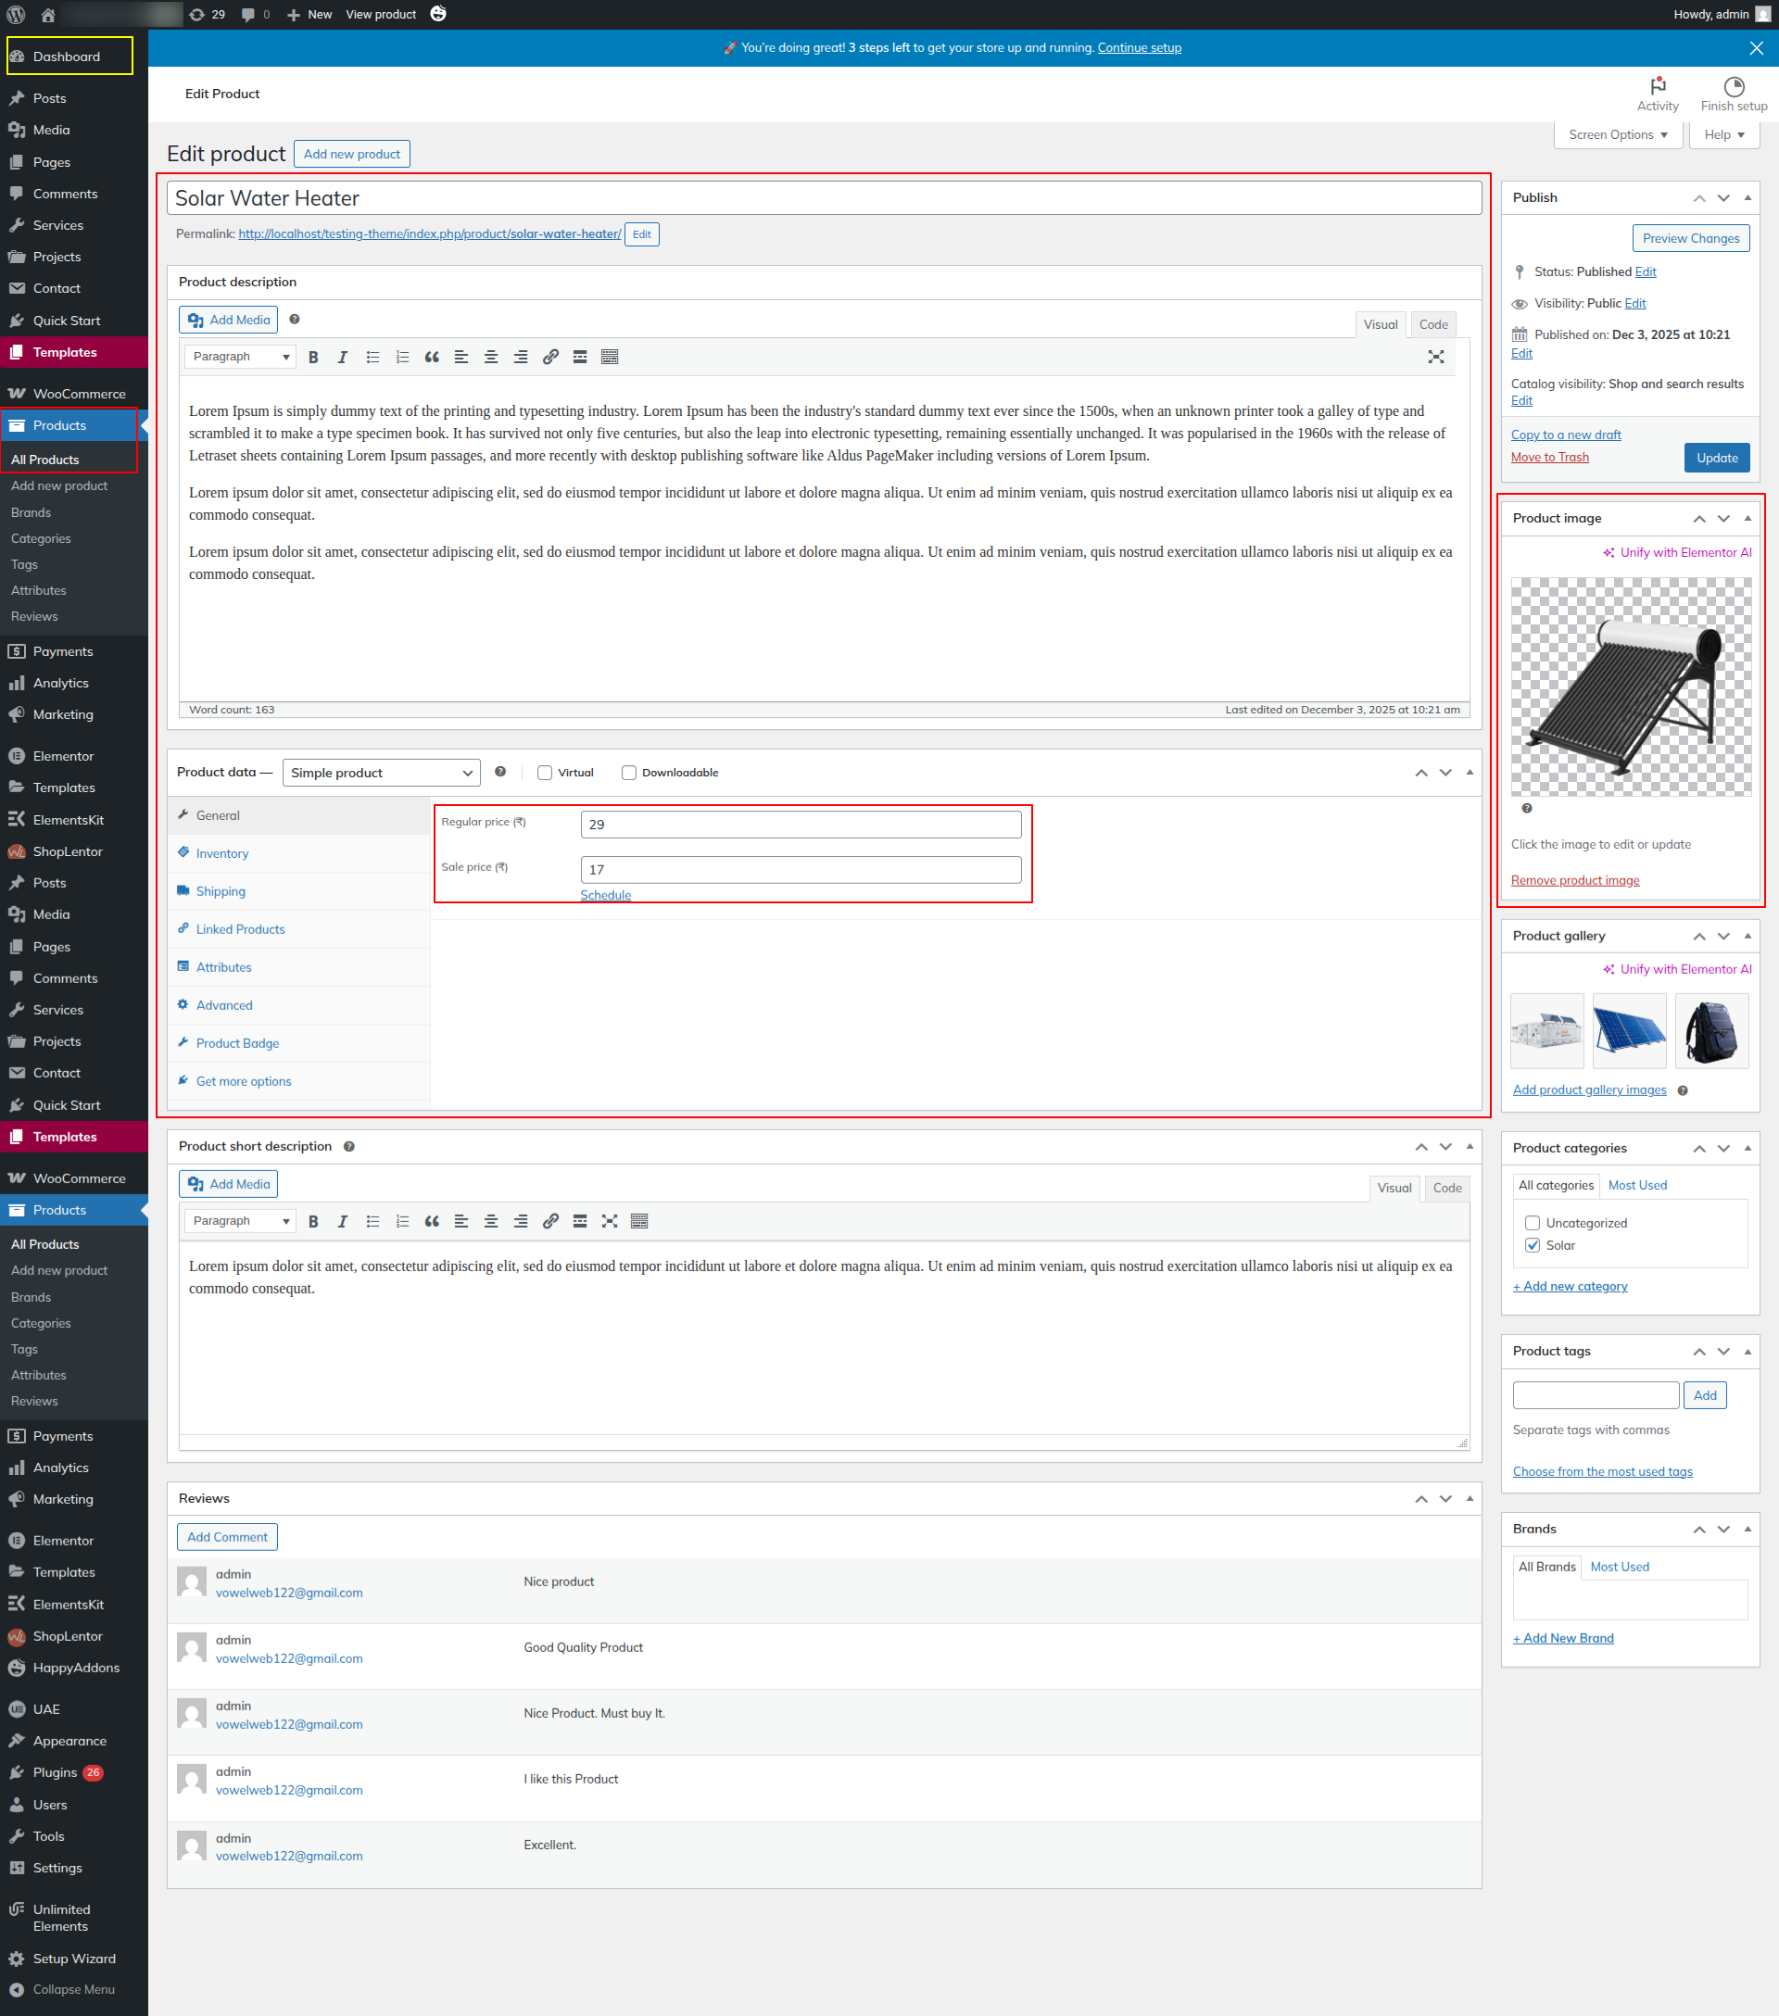Click the WordPress logo in admin bar
1779x2016 pixels.
(x=16, y=15)
